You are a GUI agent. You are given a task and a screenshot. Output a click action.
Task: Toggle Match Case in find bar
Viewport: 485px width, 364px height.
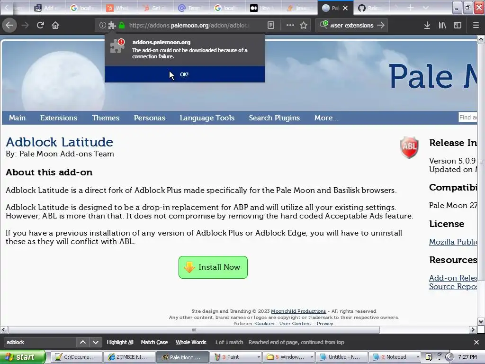point(154,342)
